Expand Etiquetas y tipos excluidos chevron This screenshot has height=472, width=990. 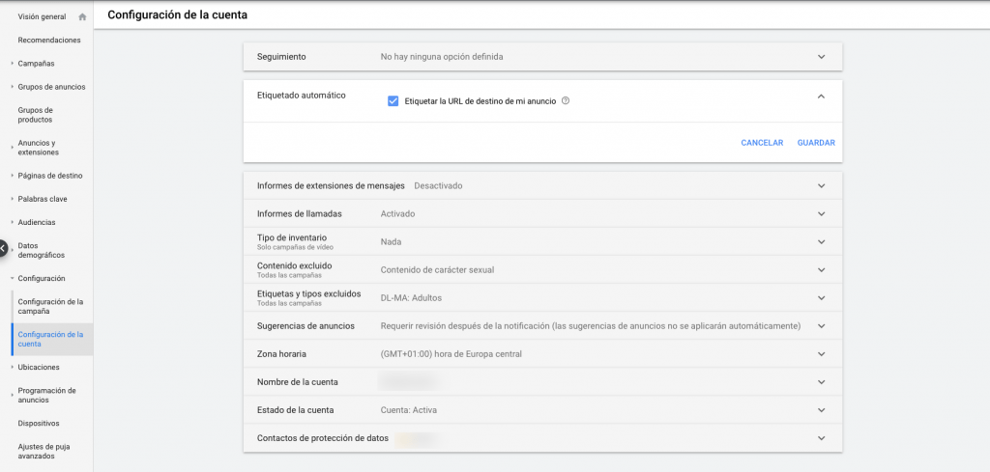[x=821, y=297]
